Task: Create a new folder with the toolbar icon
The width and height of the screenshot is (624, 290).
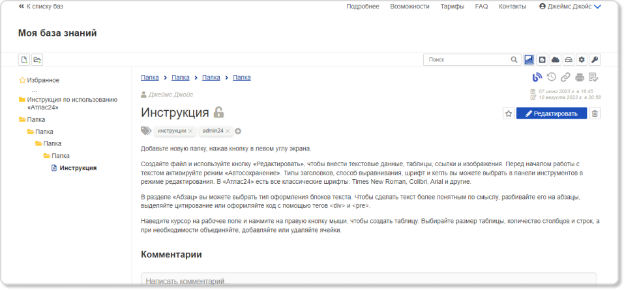Action: click(37, 60)
